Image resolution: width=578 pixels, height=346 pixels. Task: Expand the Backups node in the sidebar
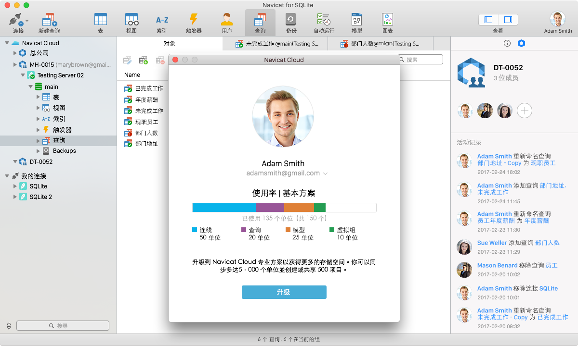[38, 151]
